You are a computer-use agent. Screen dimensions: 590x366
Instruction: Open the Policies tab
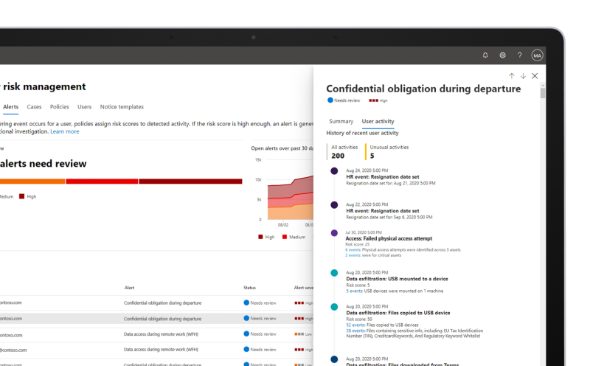click(x=60, y=107)
